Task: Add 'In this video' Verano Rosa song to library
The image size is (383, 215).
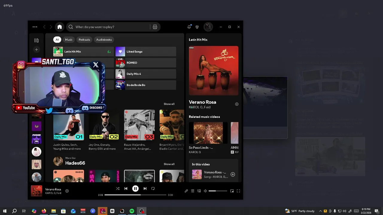Action: pos(233,174)
